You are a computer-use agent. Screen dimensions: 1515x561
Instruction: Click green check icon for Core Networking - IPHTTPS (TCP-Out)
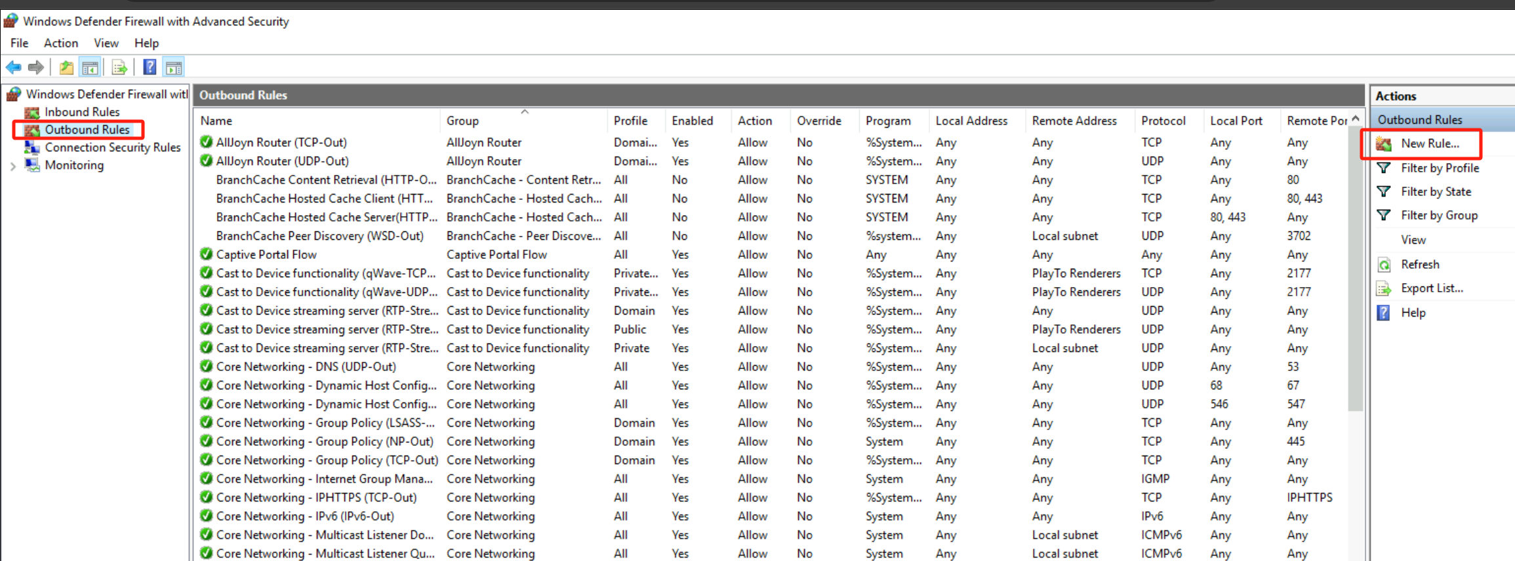point(207,497)
